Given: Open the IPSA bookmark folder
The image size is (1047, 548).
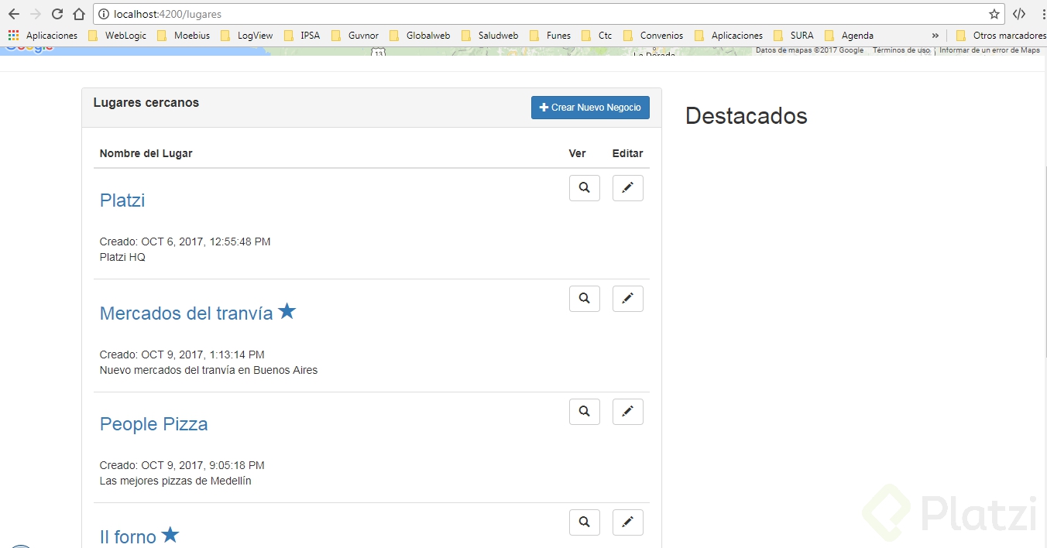Looking at the screenshot, I should coord(302,36).
